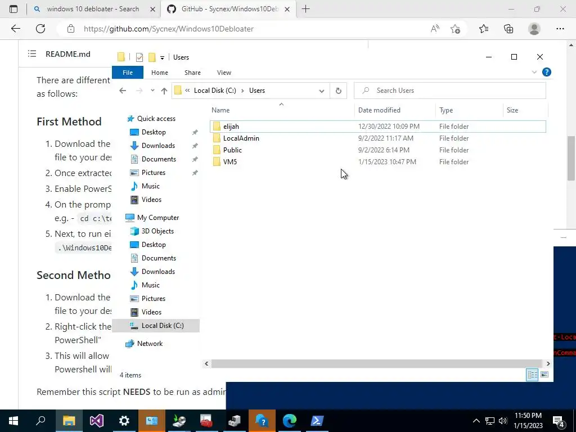The width and height of the screenshot is (576, 432).
Task: Open address bar history dropdown
Action: tap(321, 91)
